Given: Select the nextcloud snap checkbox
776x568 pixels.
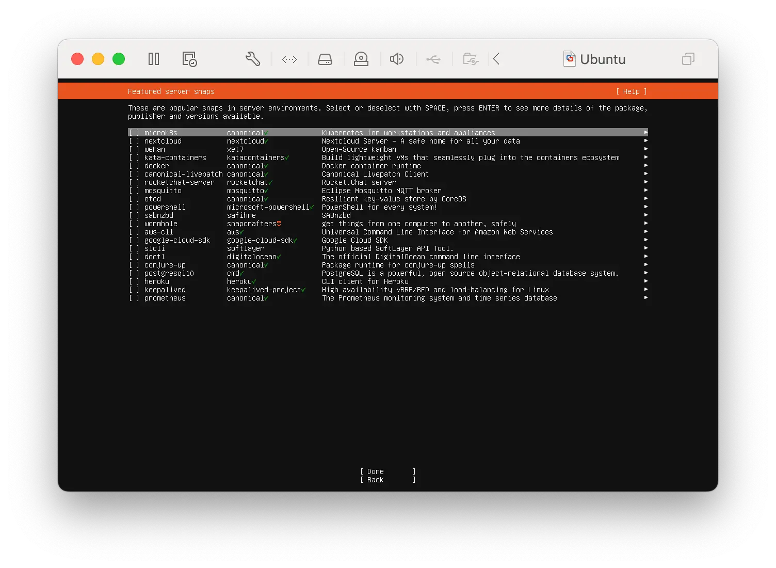Looking at the screenshot, I should click(134, 141).
